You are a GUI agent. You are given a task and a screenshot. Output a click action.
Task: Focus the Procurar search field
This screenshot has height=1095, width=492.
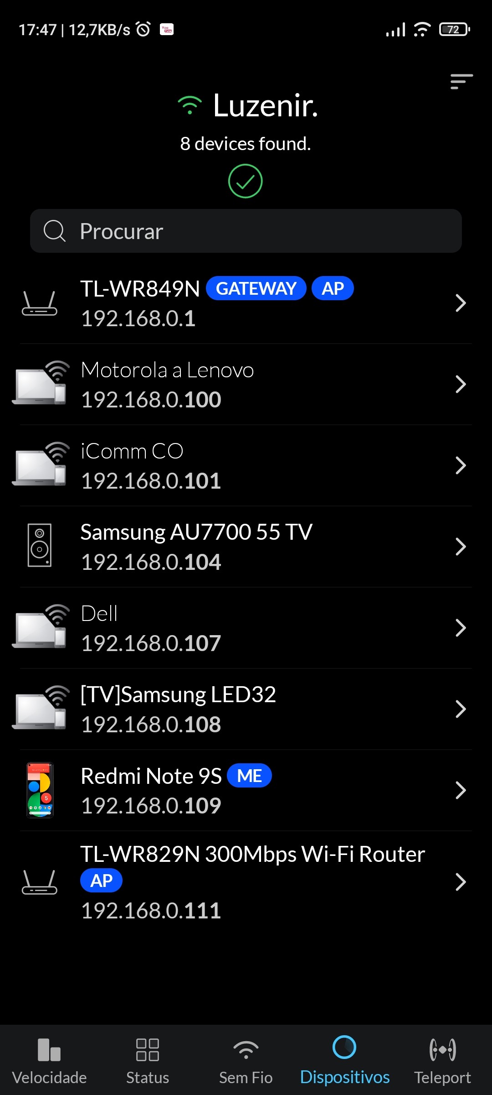[255, 231]
